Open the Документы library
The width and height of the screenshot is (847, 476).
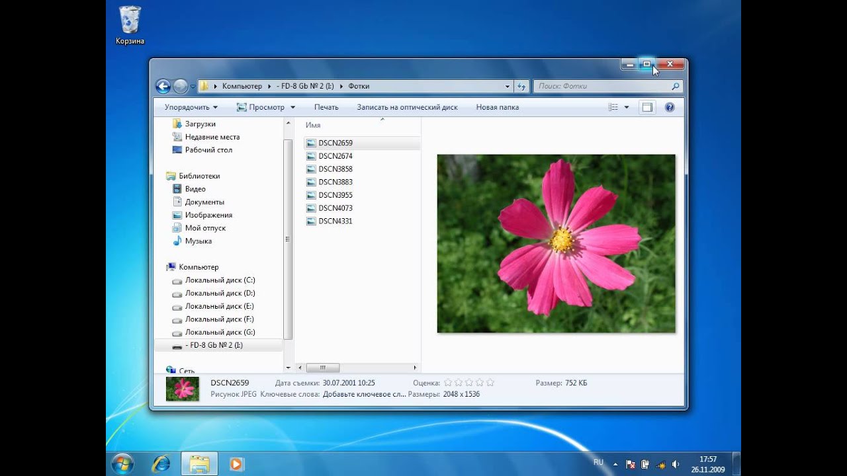point(204,202)
